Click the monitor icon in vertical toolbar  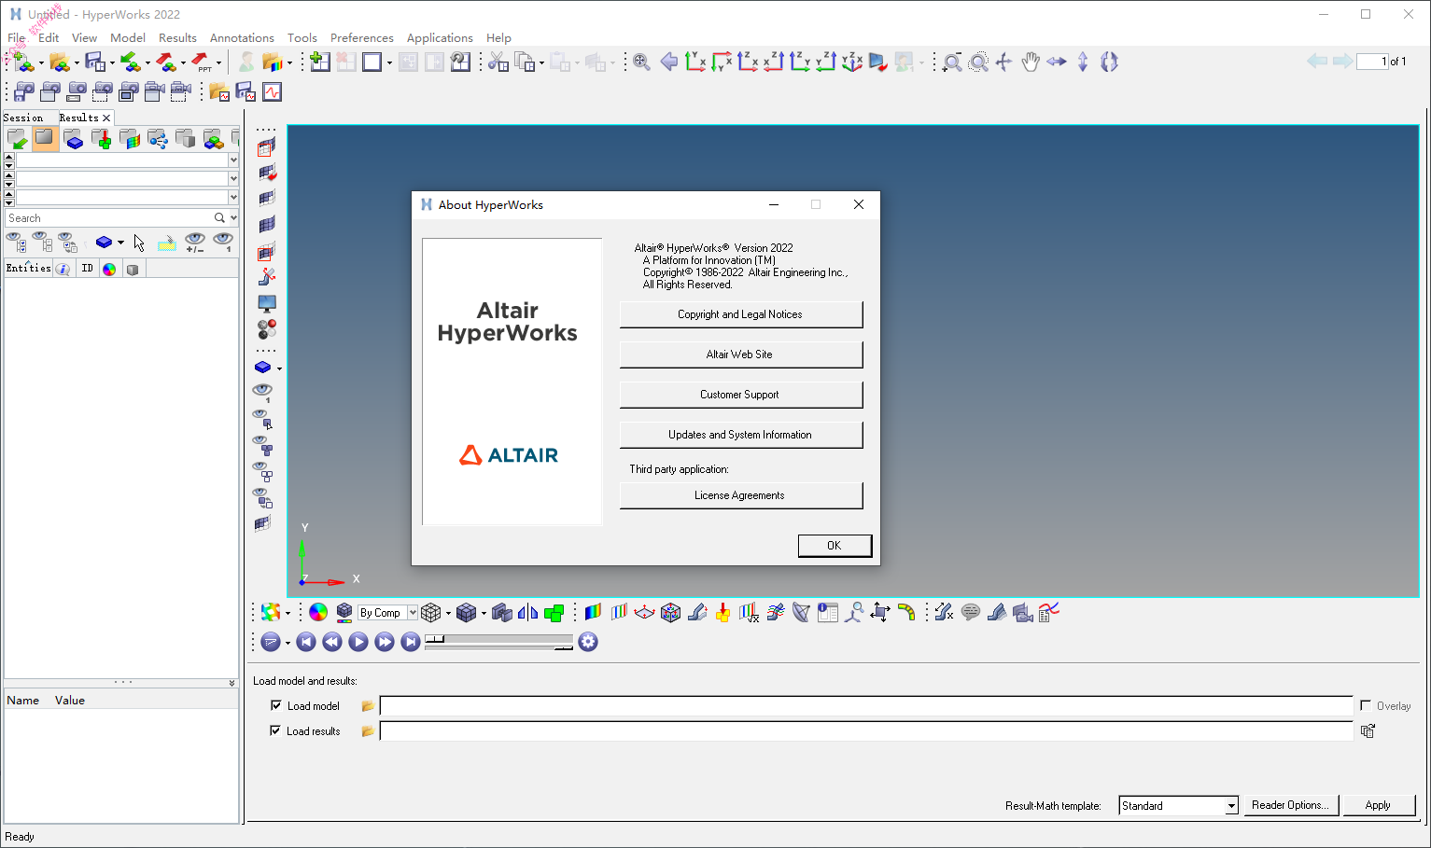tap(267, 303)
